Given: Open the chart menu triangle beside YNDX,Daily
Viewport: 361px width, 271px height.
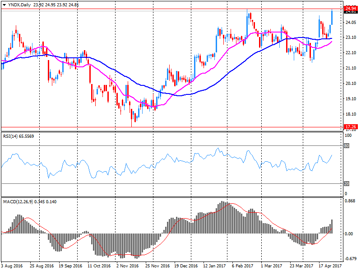Looking at the screenshot, I should pyautogui.click(x=4, y=5).
